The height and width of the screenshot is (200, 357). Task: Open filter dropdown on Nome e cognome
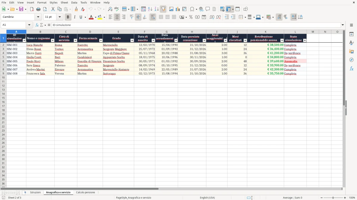pos(53,40)
